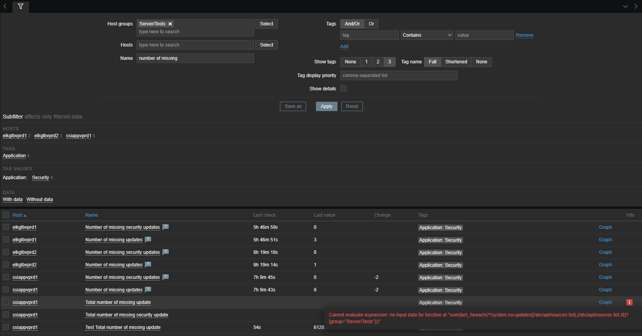Remove the Server/Tests host group chip
The width and height of the screenshot is (642, 336).
[170, 24]
